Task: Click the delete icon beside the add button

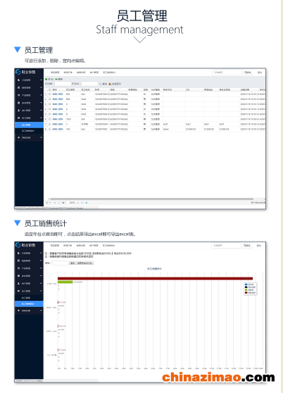Action: tap(56, 79)
